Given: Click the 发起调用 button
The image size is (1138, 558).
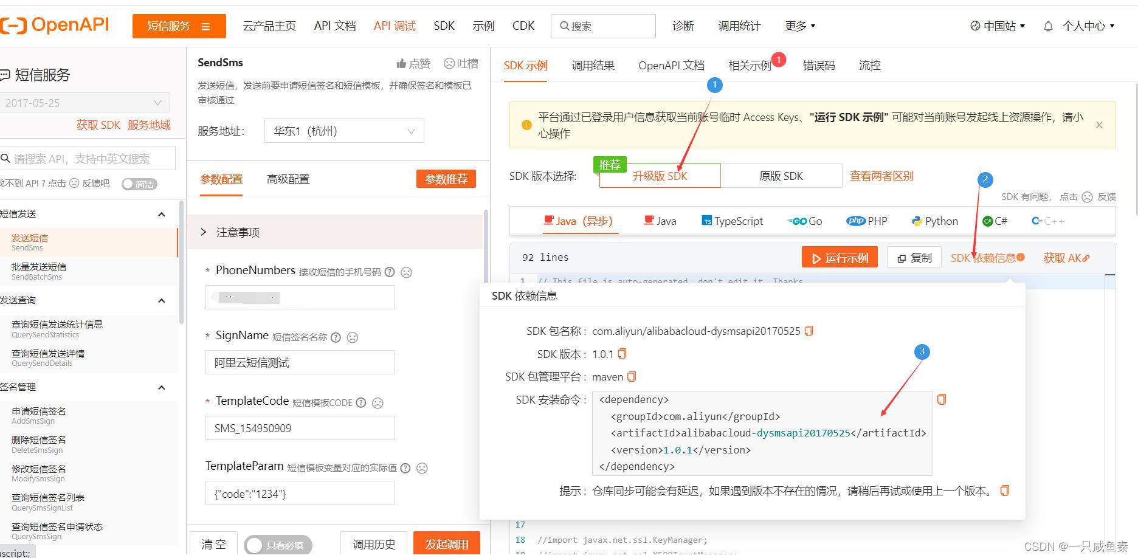Looking at the screenshot, I should [447, 544].
